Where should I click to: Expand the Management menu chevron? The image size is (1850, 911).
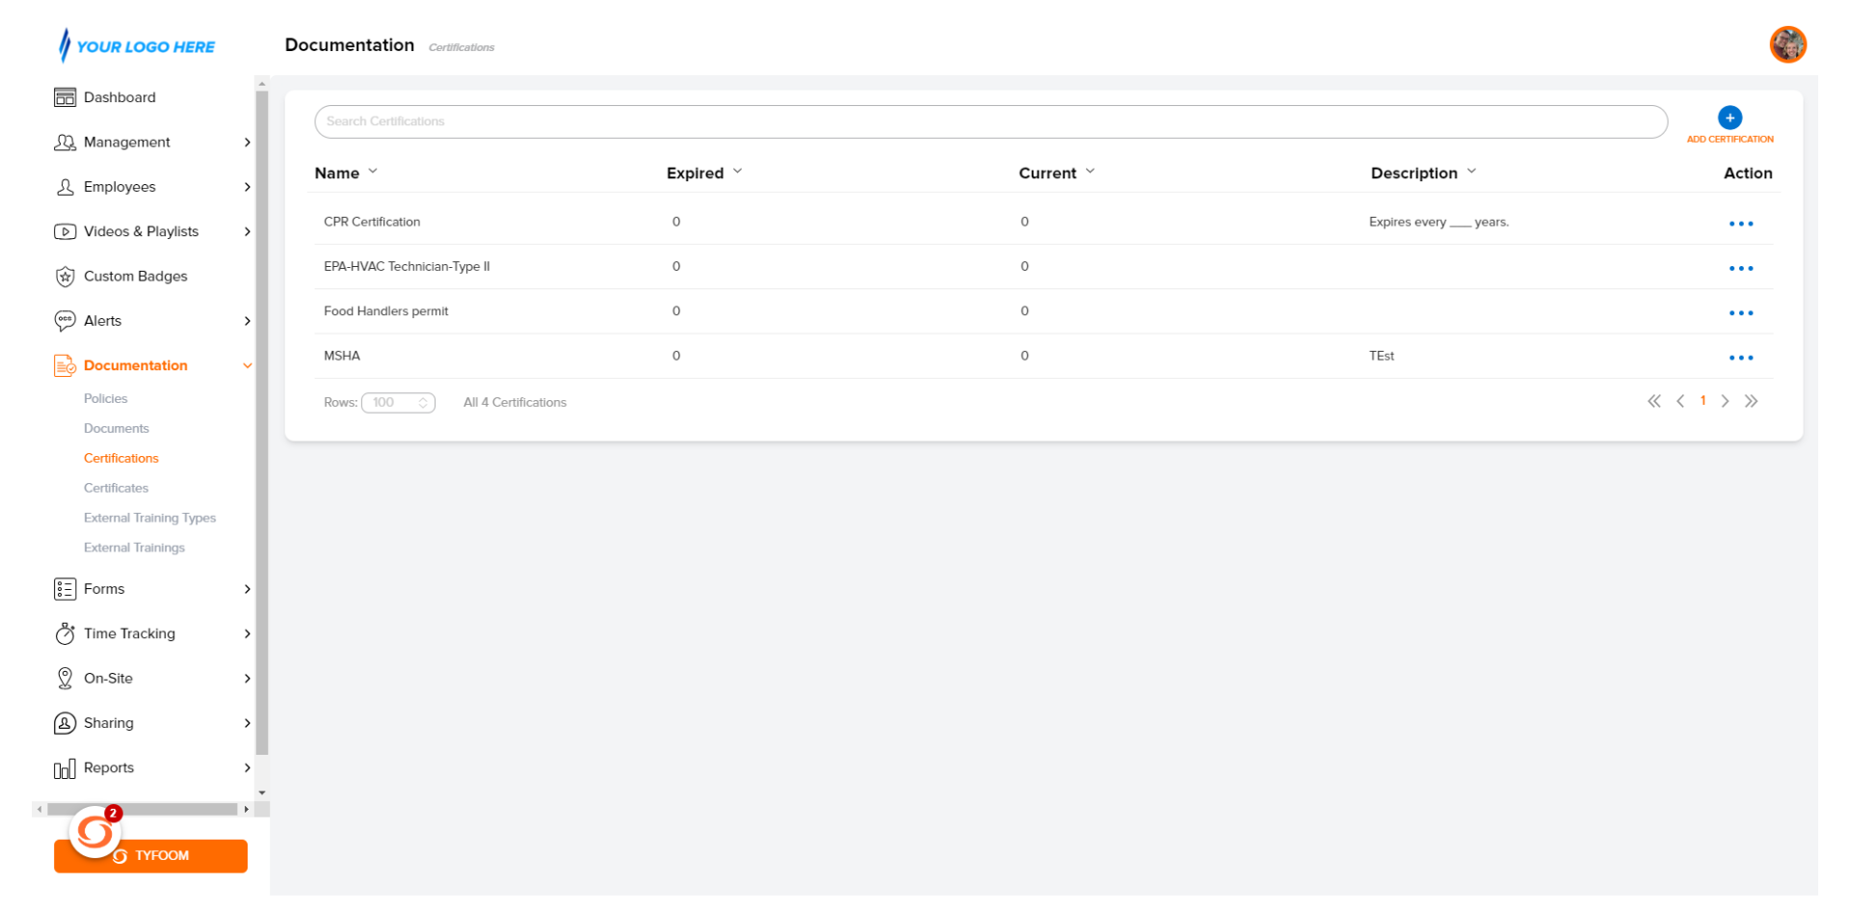coord(248,143)
